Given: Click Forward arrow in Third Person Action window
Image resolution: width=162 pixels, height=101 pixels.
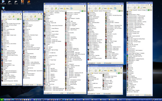Looking at the screenshot, I should point(96,8).
